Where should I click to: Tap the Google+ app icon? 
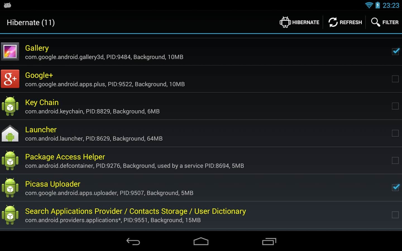click(x=10, y=79)
